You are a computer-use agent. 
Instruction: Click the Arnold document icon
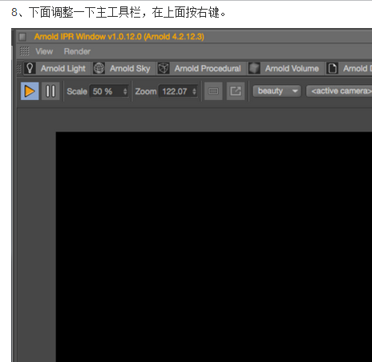click(x=332, y=68)
